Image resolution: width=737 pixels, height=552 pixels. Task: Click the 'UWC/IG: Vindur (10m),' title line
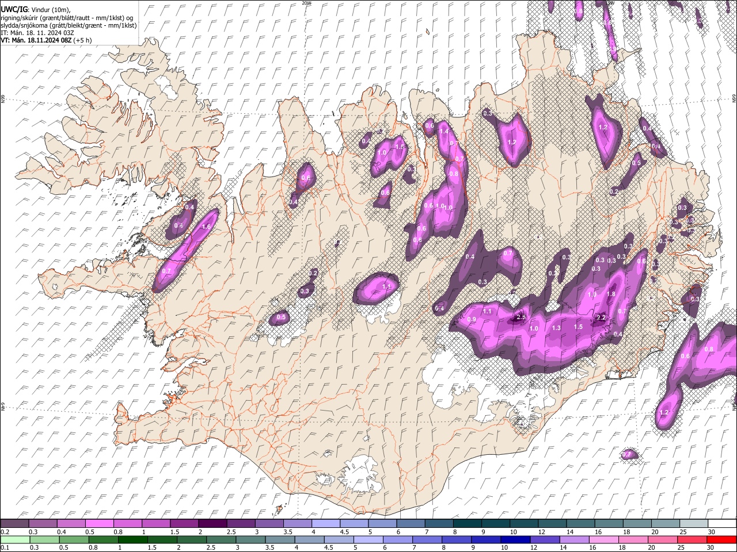click(x=36, y=10)
